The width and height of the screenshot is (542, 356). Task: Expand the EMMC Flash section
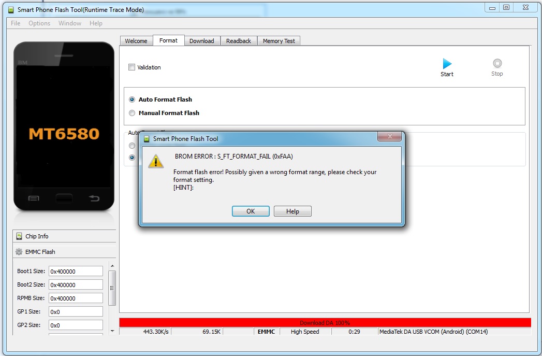tap(64, 252)
